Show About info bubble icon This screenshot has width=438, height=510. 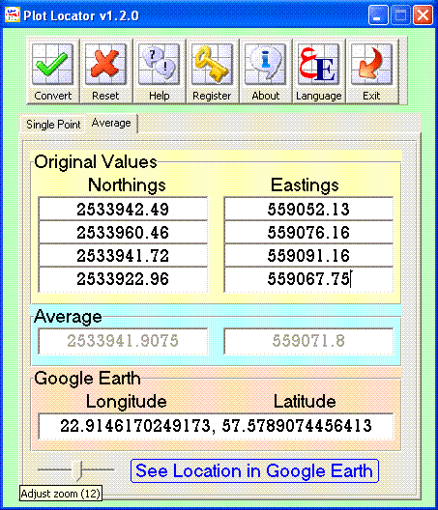click(265, 65)
